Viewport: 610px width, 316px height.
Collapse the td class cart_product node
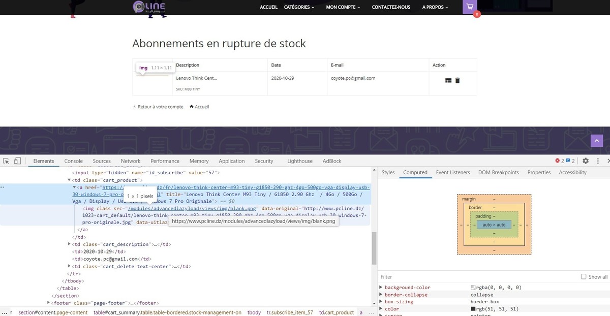[70, 180]
